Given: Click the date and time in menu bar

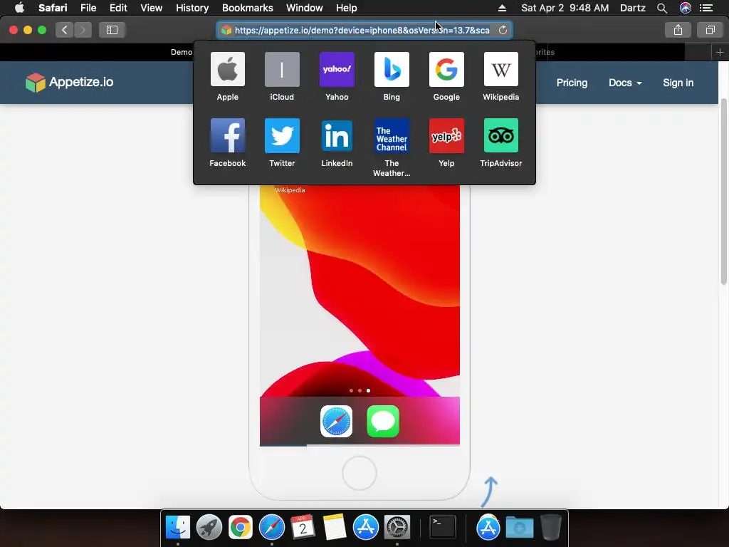Looking at the screenshot, I should coord(565,8).
